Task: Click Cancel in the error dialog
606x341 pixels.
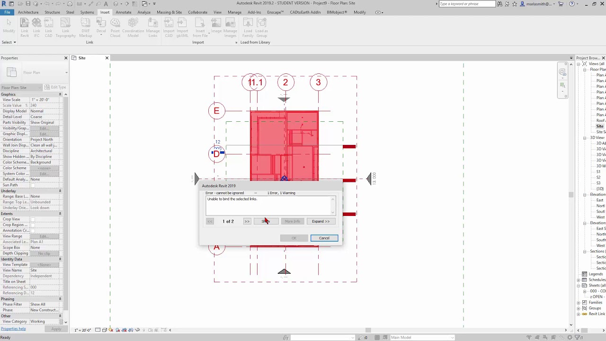Action: pyautogui.click(x=324, y=238)
